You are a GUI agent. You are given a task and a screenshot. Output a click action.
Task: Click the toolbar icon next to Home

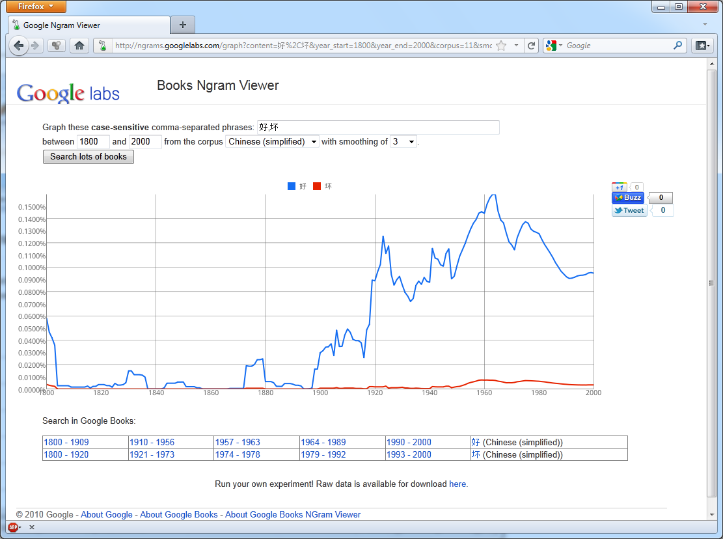[x=56, y=46]
